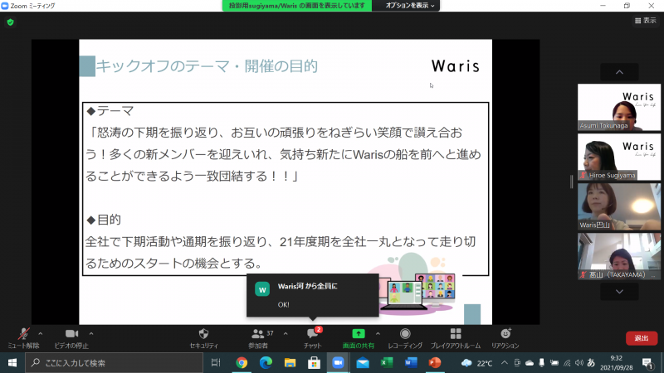The image size is (664, 373).
Task: Click the taskbar search box
Action: point(114,363)
